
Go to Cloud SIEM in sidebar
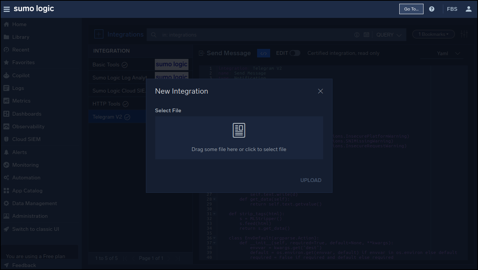pyautogui.click(x=26, y=139)
